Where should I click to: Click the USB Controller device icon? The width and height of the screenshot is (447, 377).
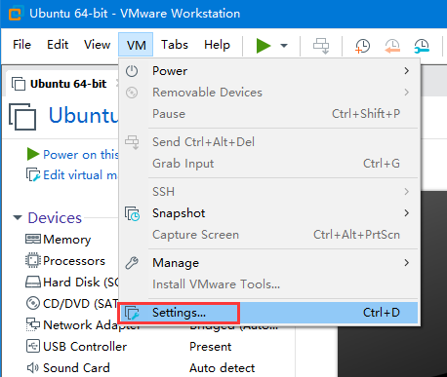[x=33, y=347]
